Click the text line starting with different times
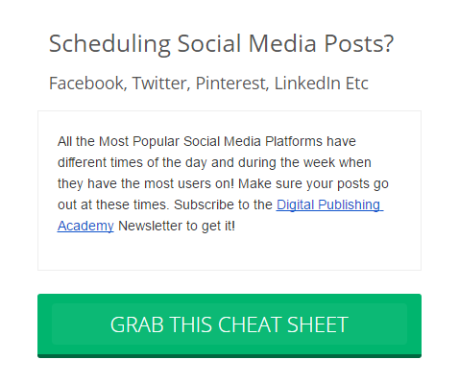The height and width of the screenshot is (384, 459). point(214,162)
